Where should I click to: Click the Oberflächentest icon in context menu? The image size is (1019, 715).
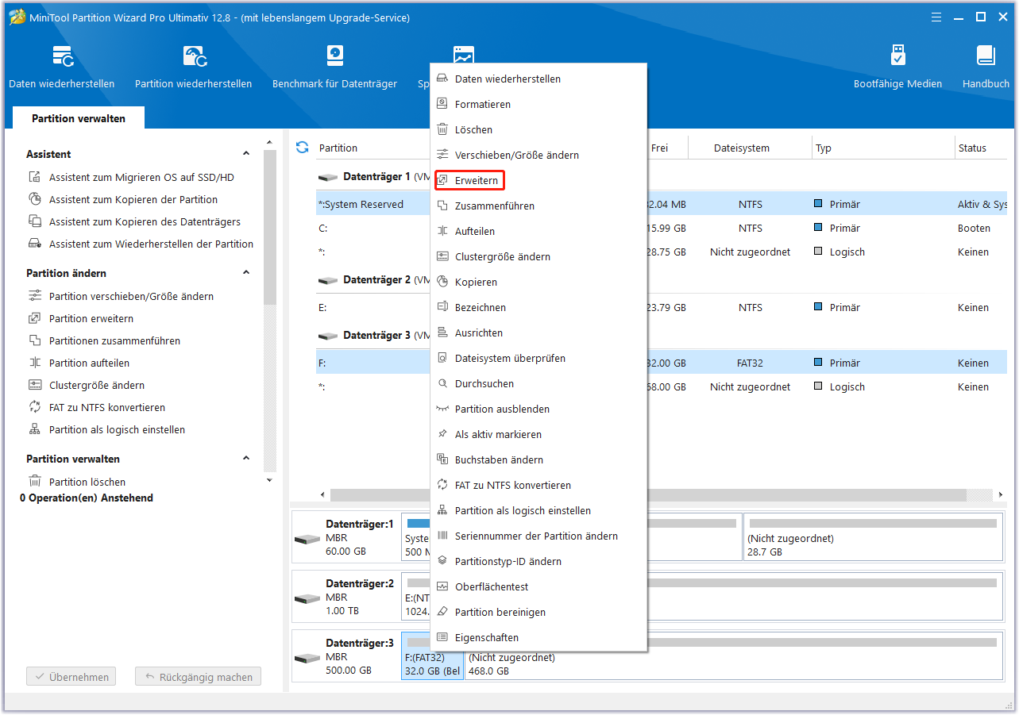pos(442,586)
